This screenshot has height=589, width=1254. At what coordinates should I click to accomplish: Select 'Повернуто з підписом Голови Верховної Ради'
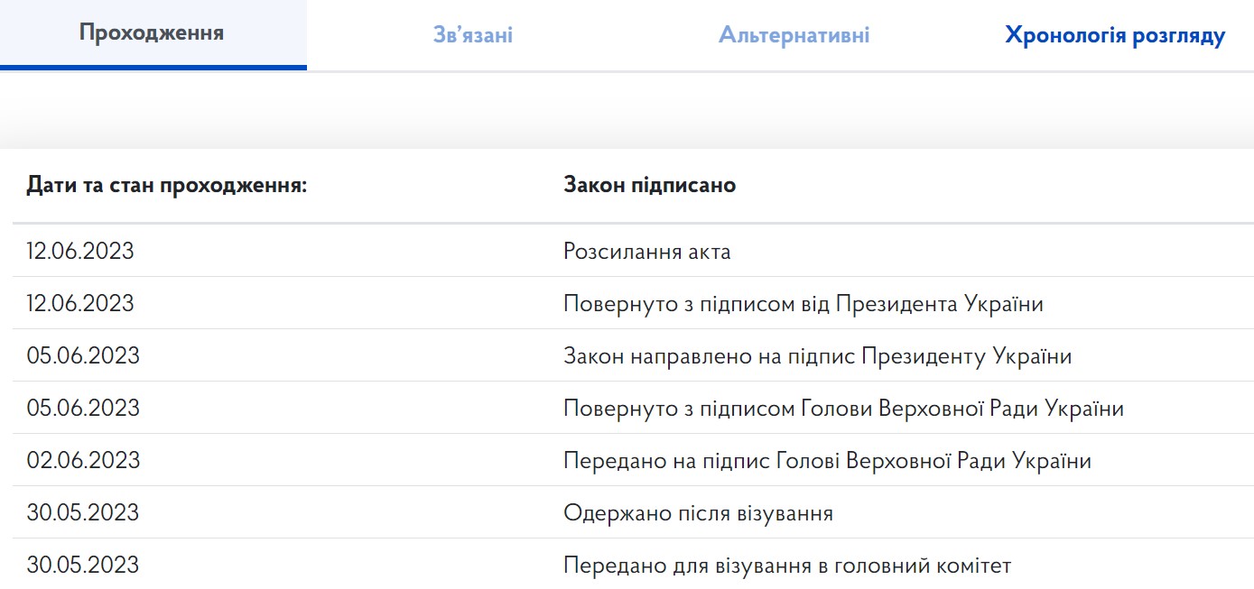point(843,409)
